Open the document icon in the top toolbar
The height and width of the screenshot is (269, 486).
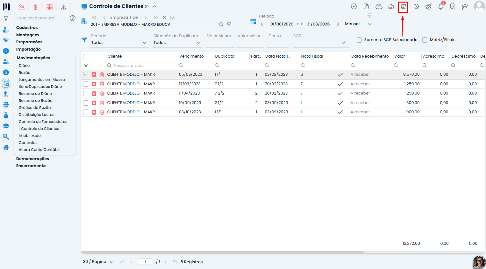click(x=366, y=7)
